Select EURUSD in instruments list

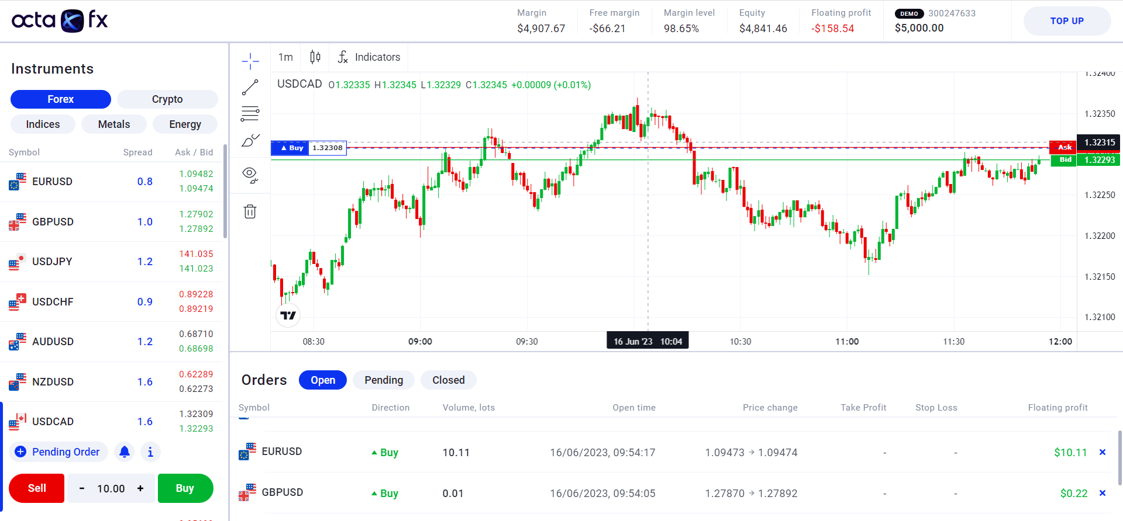(111, 182)
